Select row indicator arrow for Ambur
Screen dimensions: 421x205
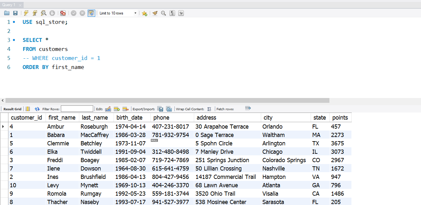click(4, 127)
